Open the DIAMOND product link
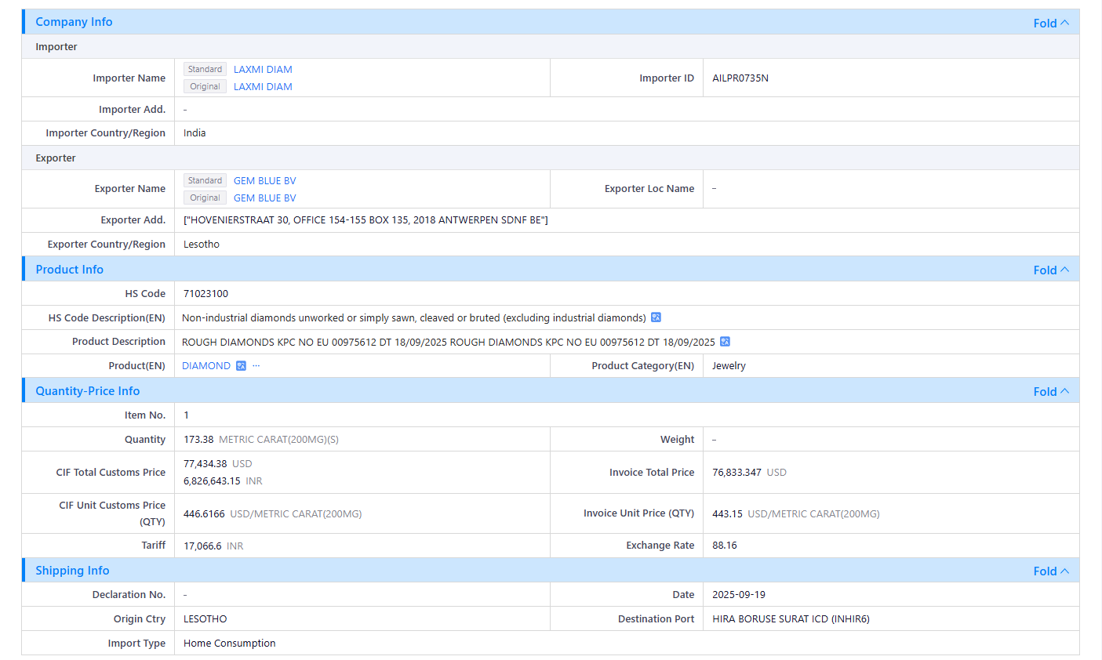Image resolution: width=1102 pixels, height=660 pixels. coord(206,366)
